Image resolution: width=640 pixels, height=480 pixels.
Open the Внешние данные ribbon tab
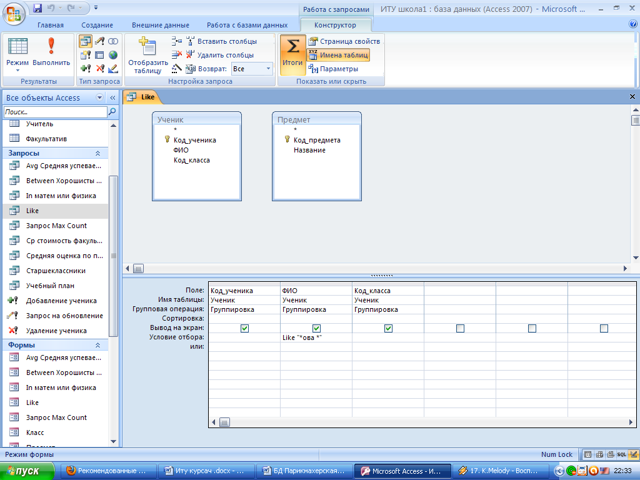coord(161,25)
